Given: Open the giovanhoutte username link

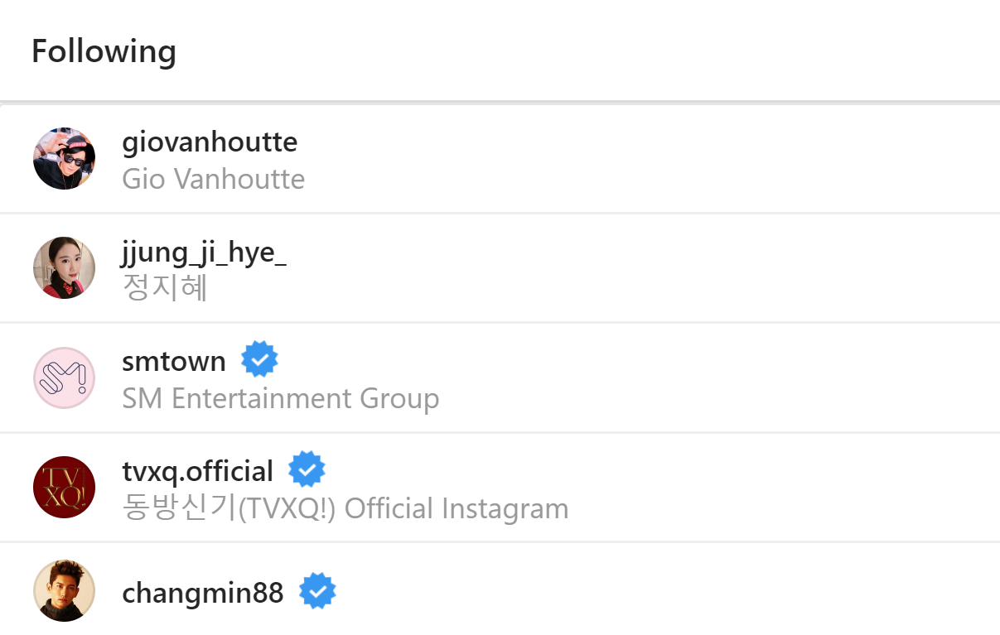Looking at the screenshot, I should click(x=210, y=142).
